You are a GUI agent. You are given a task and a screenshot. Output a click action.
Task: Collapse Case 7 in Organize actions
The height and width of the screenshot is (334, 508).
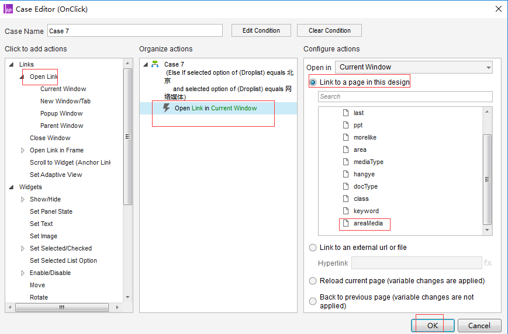146,64
